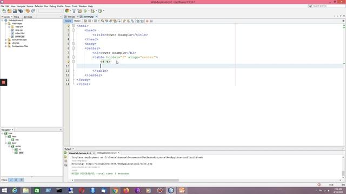
Task: Expand the Libraries node
Action: 6,43
